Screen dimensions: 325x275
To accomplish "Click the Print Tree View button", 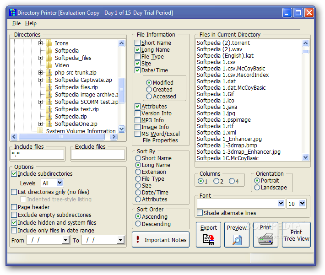I will tap(296, 235).
